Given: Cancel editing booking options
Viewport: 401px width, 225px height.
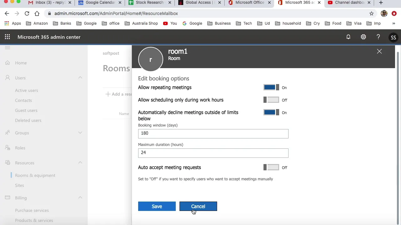Looking at the screenshot, I should coord(198,206).
